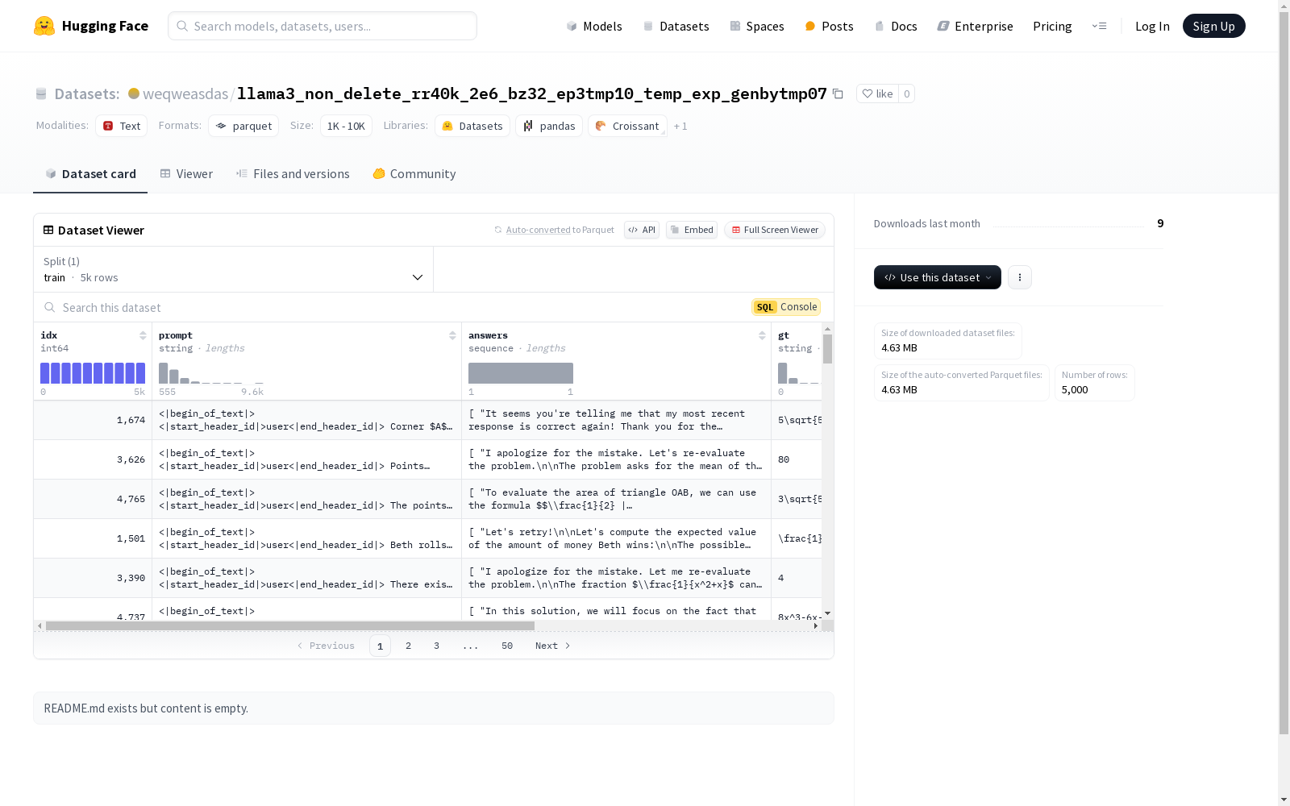Open Docs in the top navigation
1290x806 pixels.
[896, 26]
